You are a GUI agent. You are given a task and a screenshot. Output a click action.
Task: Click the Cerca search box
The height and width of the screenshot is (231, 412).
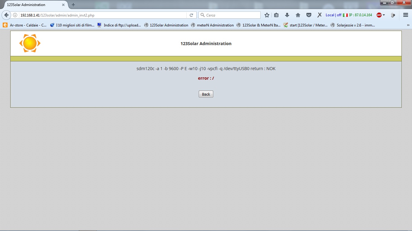tap(230, 15)
